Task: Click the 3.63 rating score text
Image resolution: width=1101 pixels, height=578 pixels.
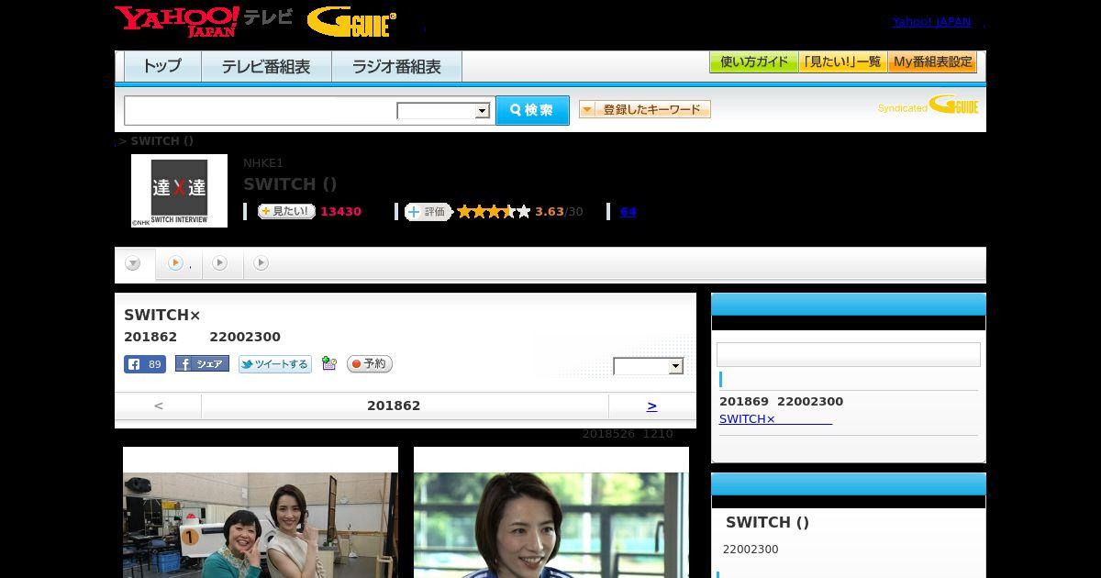Action: (x=550, y=212)
